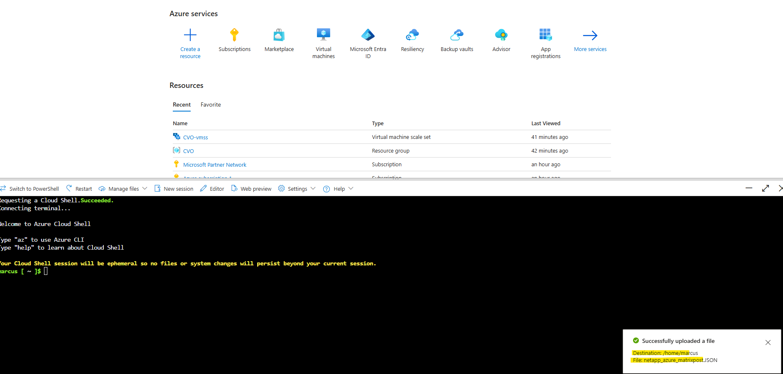Start a New session in Cloud Shell
Image resolution: width=783 pixels, height=374 pixels.
174,189
